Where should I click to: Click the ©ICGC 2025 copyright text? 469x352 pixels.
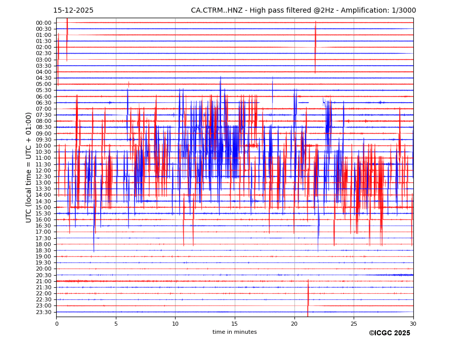pos(389,333)
